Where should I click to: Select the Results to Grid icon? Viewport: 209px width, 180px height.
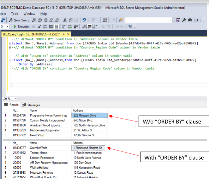pos(89,27)
